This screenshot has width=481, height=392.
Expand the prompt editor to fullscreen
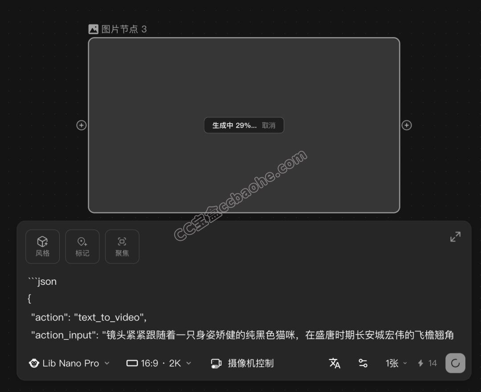pos(455,237)
